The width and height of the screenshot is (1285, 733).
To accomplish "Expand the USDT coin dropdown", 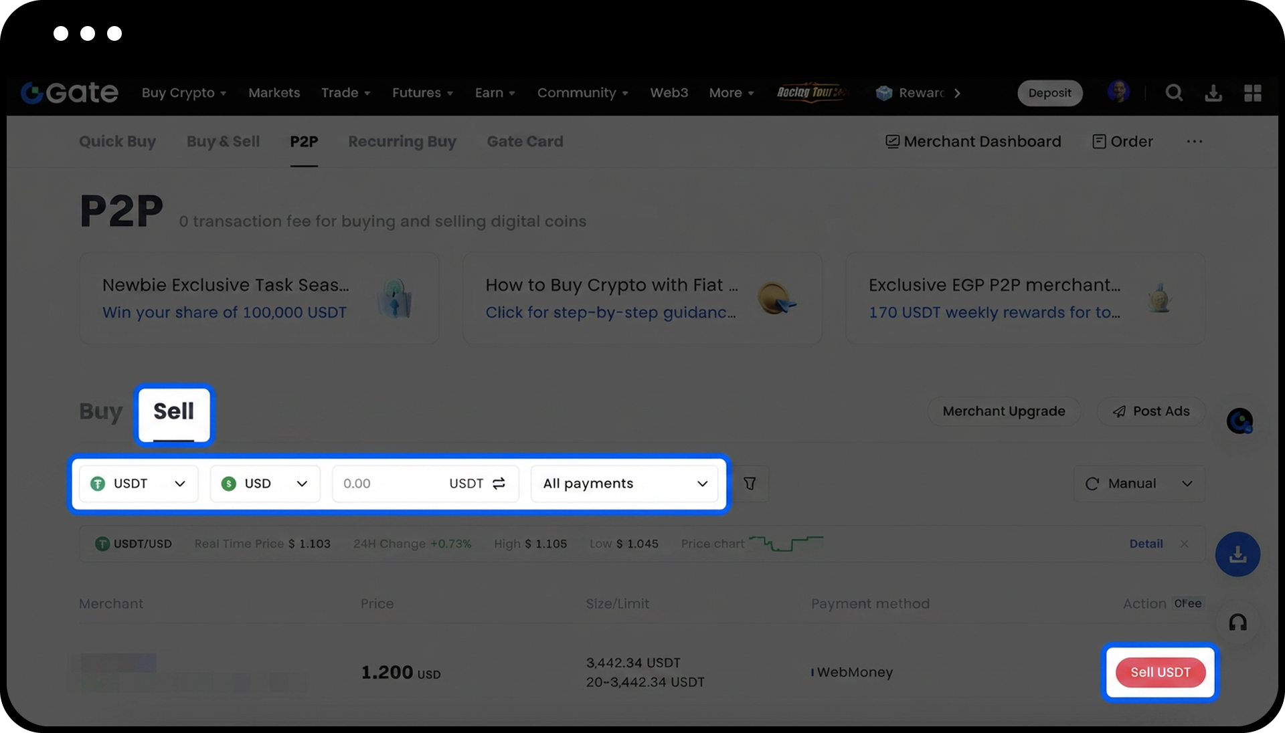I will [x=139, y=484].
